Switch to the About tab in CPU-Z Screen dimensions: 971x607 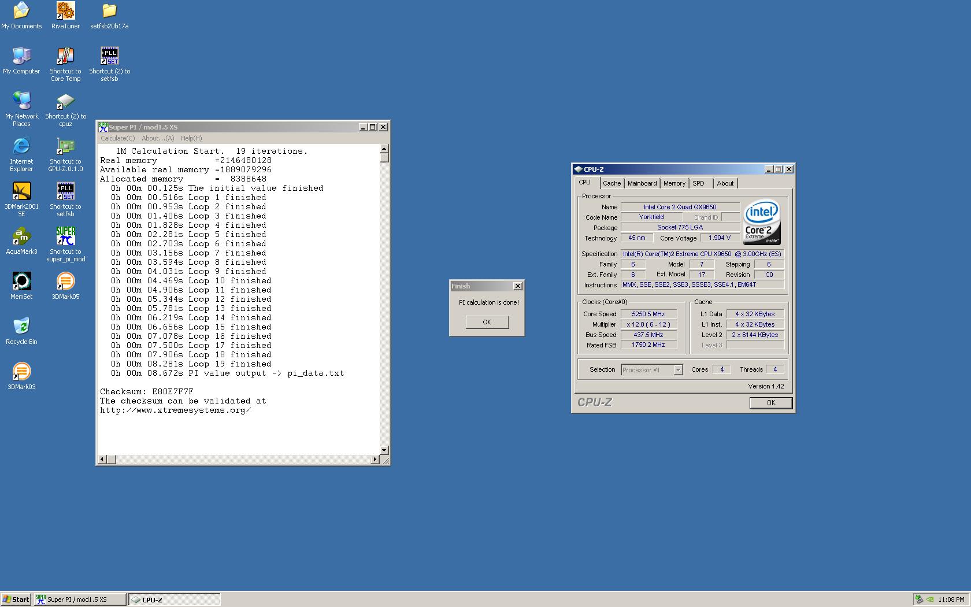(x=725, y=183)
